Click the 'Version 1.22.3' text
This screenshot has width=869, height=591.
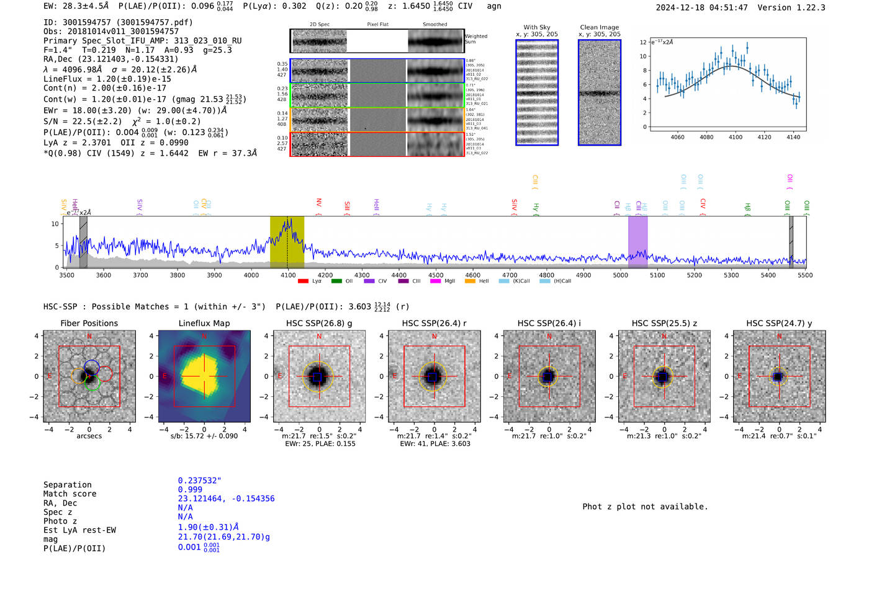tap(791, 7)
